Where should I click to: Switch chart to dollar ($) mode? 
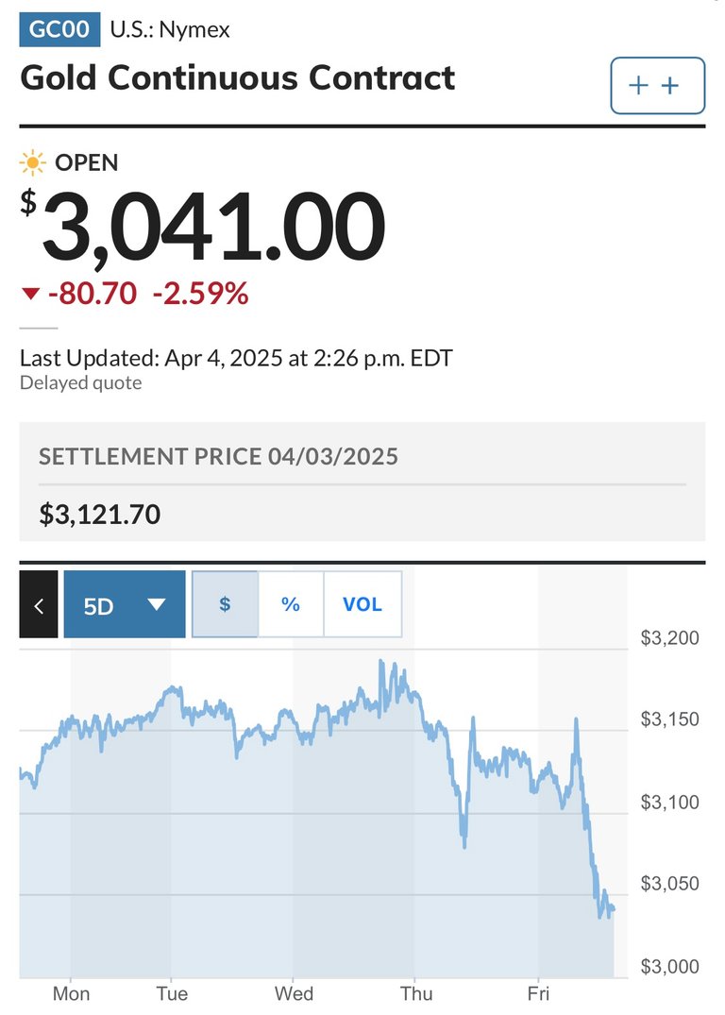coord(226,604)
